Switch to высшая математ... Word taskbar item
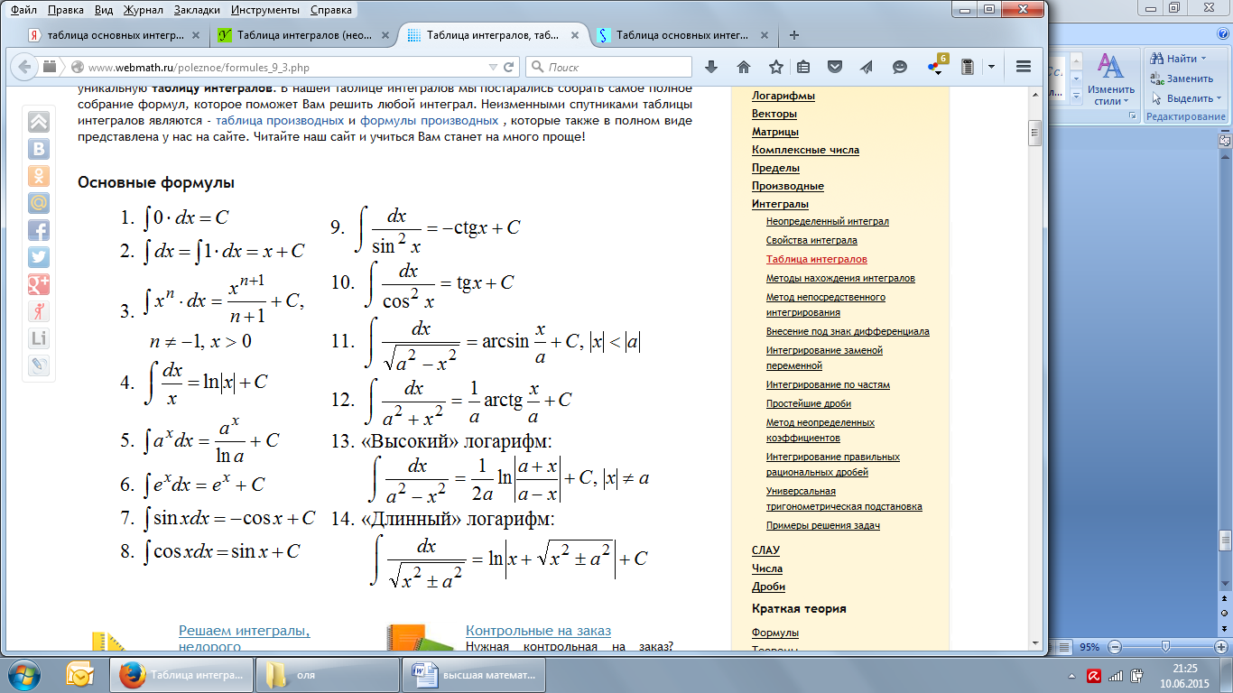The height and width of the screenshot is (693, 1233). click(476, 674)
